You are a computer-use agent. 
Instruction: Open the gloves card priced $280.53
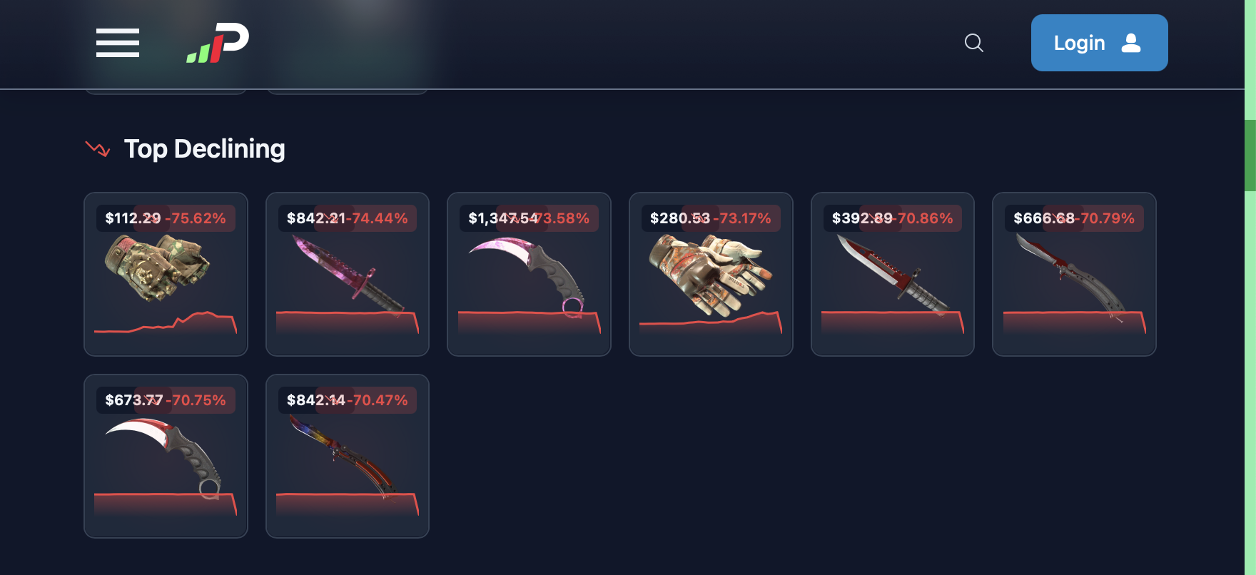(x=711, y=274)
